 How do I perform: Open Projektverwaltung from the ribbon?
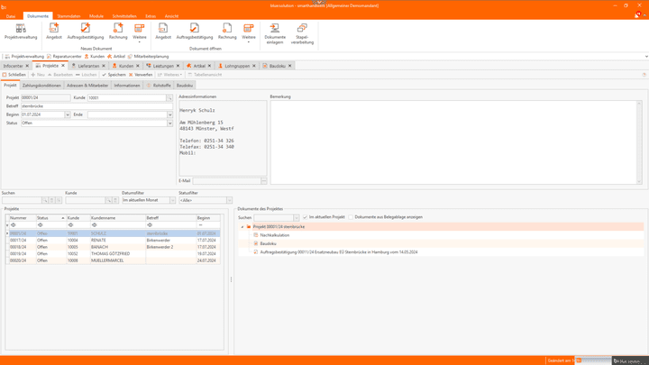click(x=21, y=32)
